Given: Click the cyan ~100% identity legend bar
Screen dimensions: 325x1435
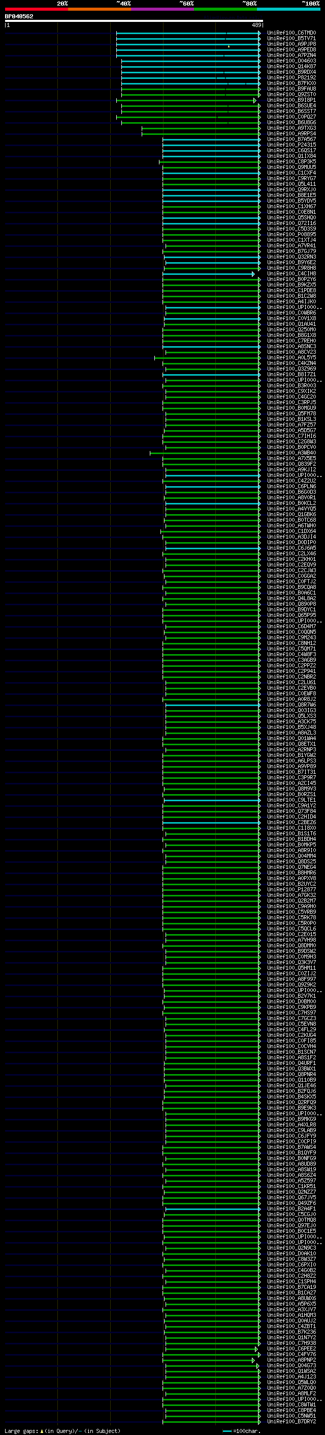Looking at the screenshot, I should [x=289, y=9].
